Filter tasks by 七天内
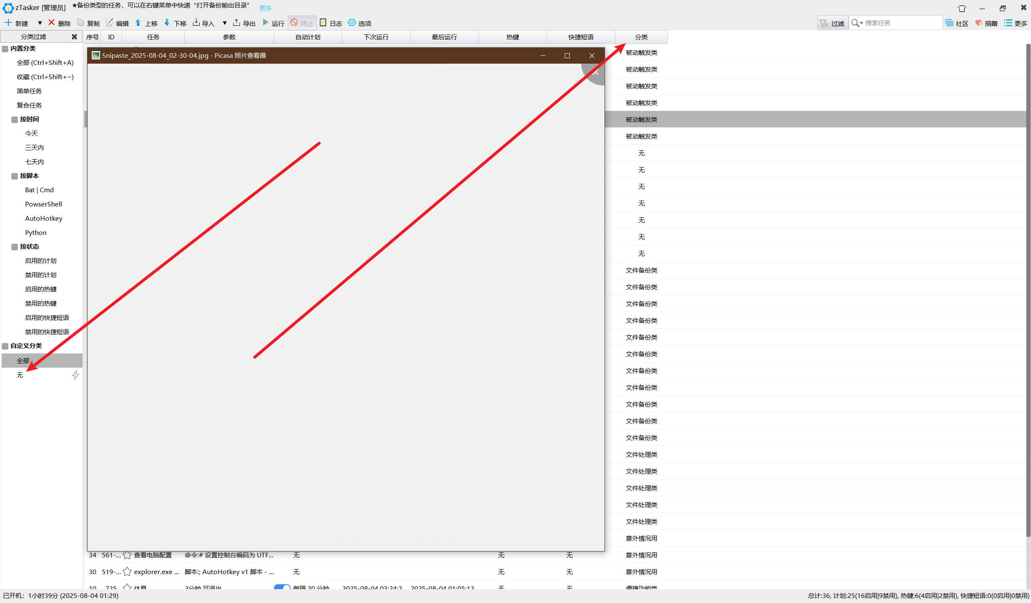 click(x=34, y=162)
